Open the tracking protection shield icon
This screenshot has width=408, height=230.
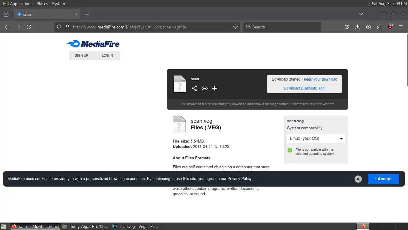pos(59,27)
